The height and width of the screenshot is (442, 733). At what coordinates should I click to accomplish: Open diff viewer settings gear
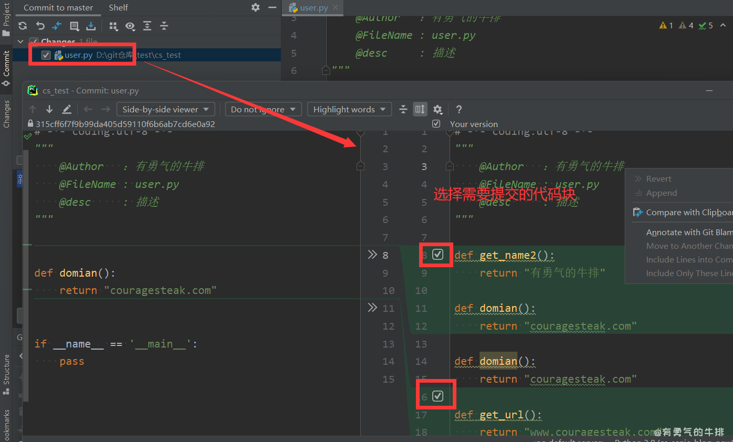[x=437, y=109]
